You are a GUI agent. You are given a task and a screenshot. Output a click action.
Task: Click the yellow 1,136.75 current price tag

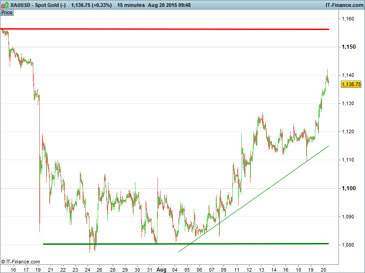point(351,84)
